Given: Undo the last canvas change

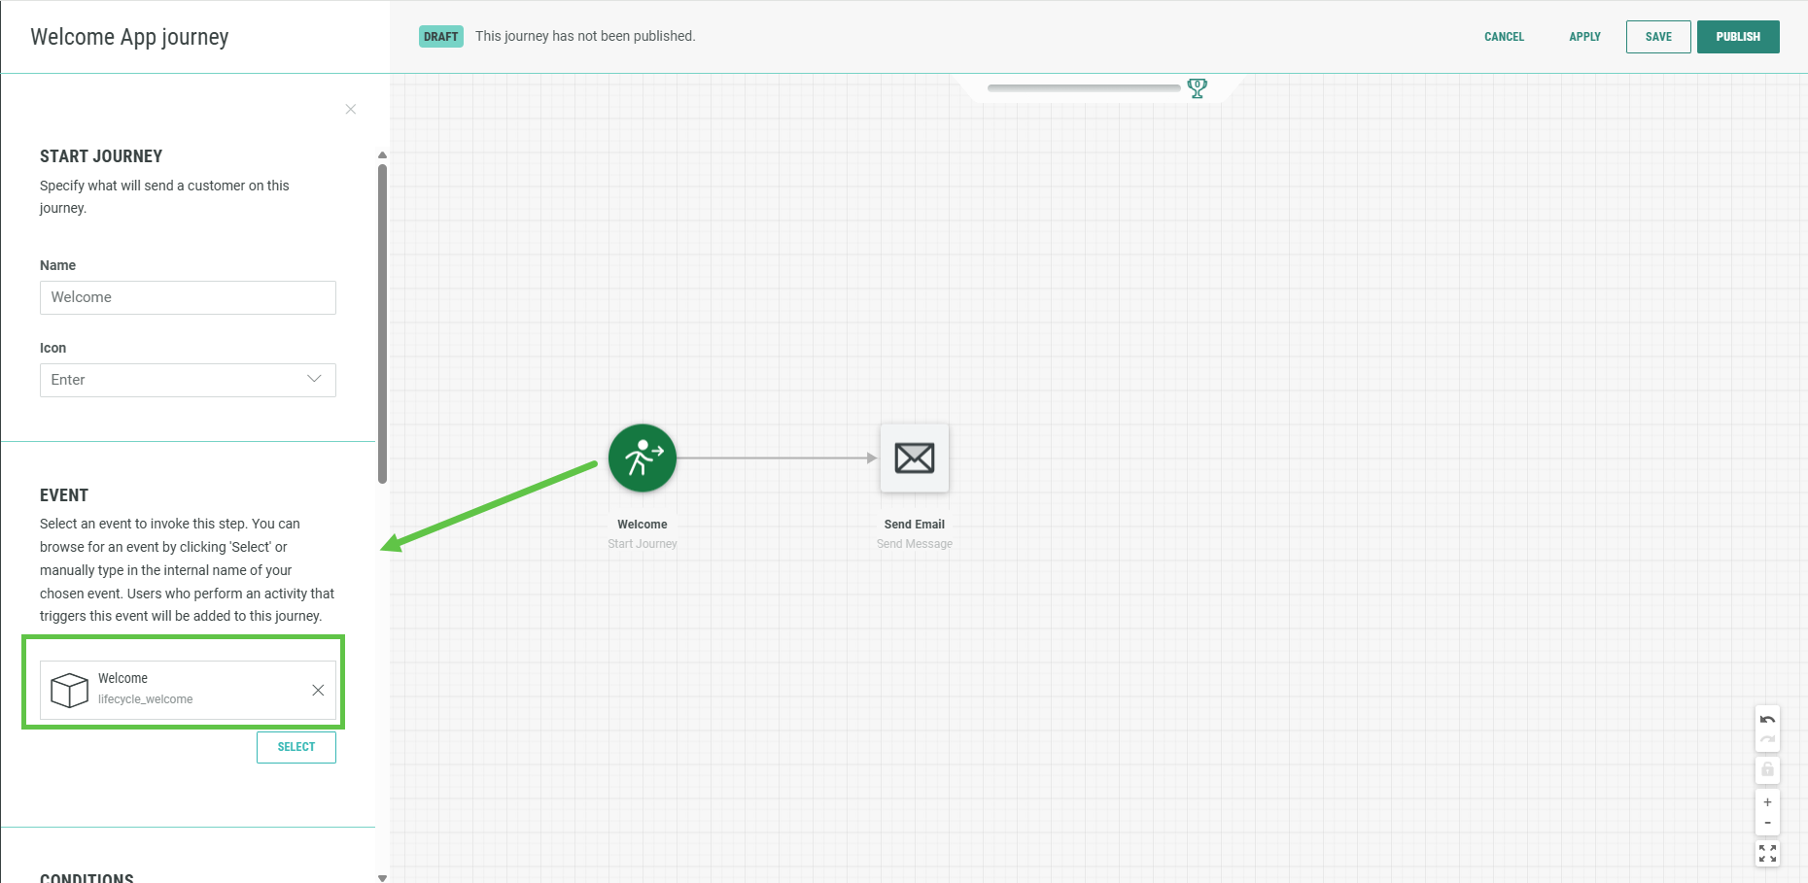Looking at the screenshot, I should click(1767, 720).
